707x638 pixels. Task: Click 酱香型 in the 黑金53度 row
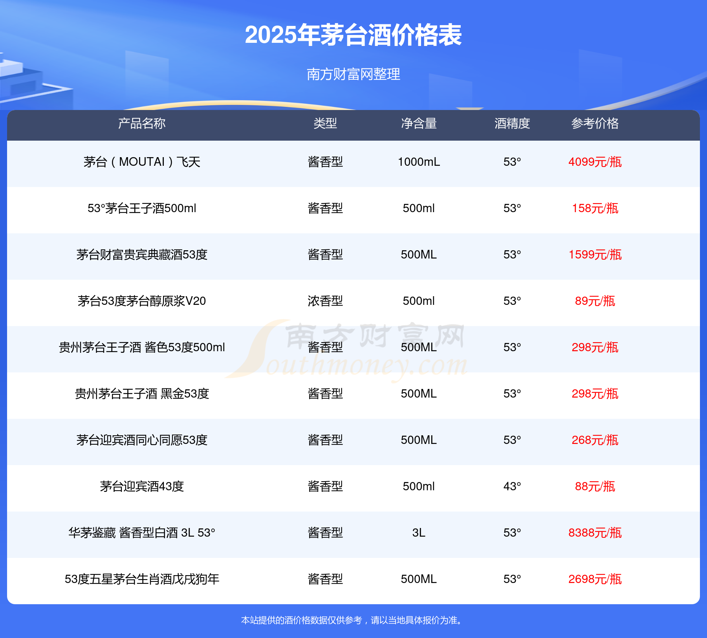tap(325, 394)
